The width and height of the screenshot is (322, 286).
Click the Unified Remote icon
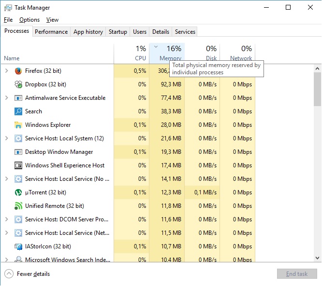[x=18, y=206]
